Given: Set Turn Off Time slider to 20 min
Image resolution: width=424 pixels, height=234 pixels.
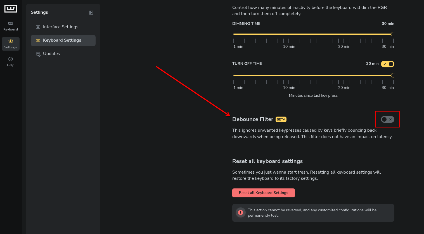Looking at the screenshot, I should pos(338,75).
